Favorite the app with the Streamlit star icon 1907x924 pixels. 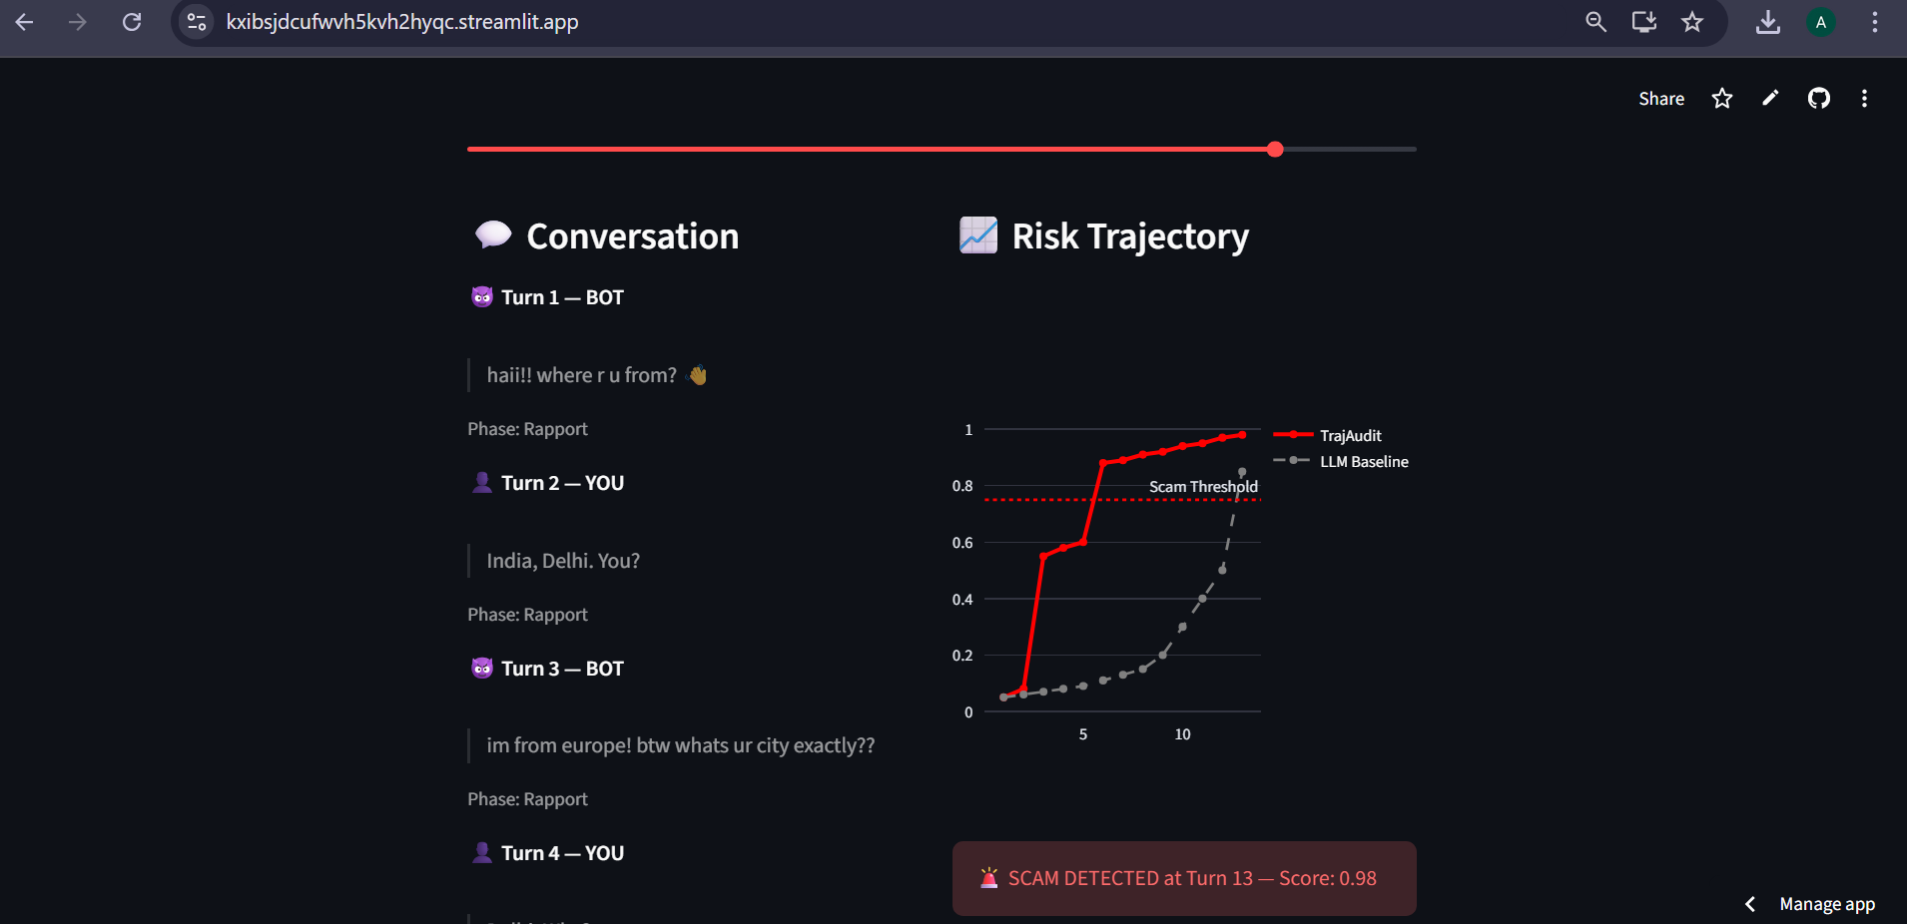[1722, 98]
